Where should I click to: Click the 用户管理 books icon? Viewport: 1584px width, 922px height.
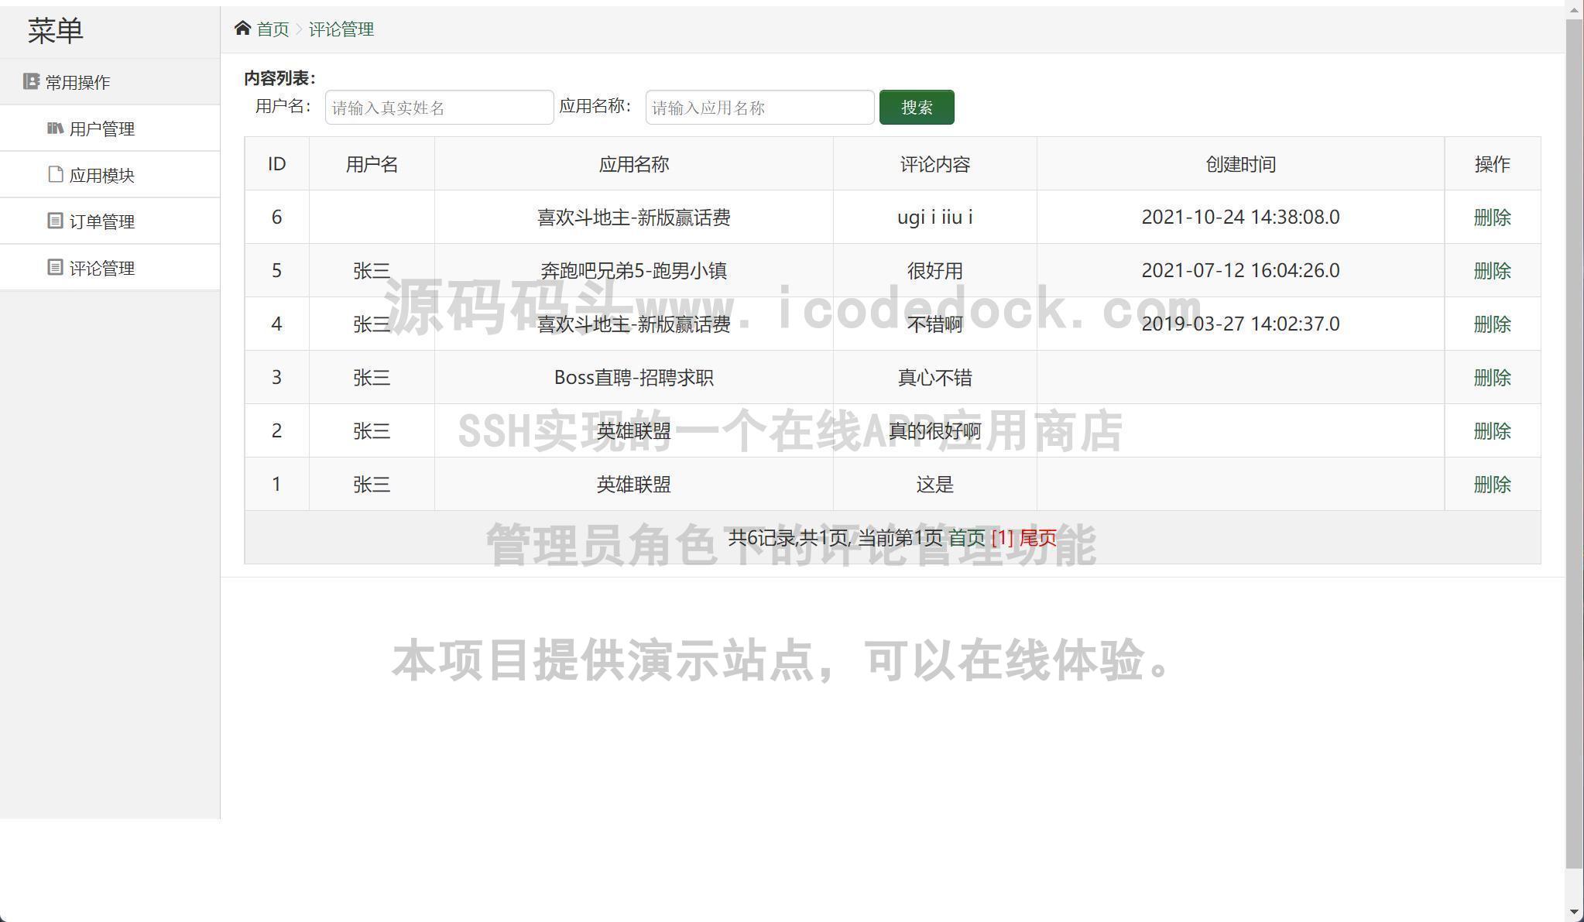click(x=55, y=128)
